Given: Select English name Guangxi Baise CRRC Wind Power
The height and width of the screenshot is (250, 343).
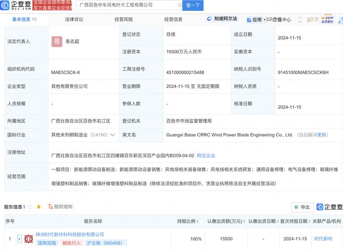Looking at the screenshot, I should click(x=229, y=135).
